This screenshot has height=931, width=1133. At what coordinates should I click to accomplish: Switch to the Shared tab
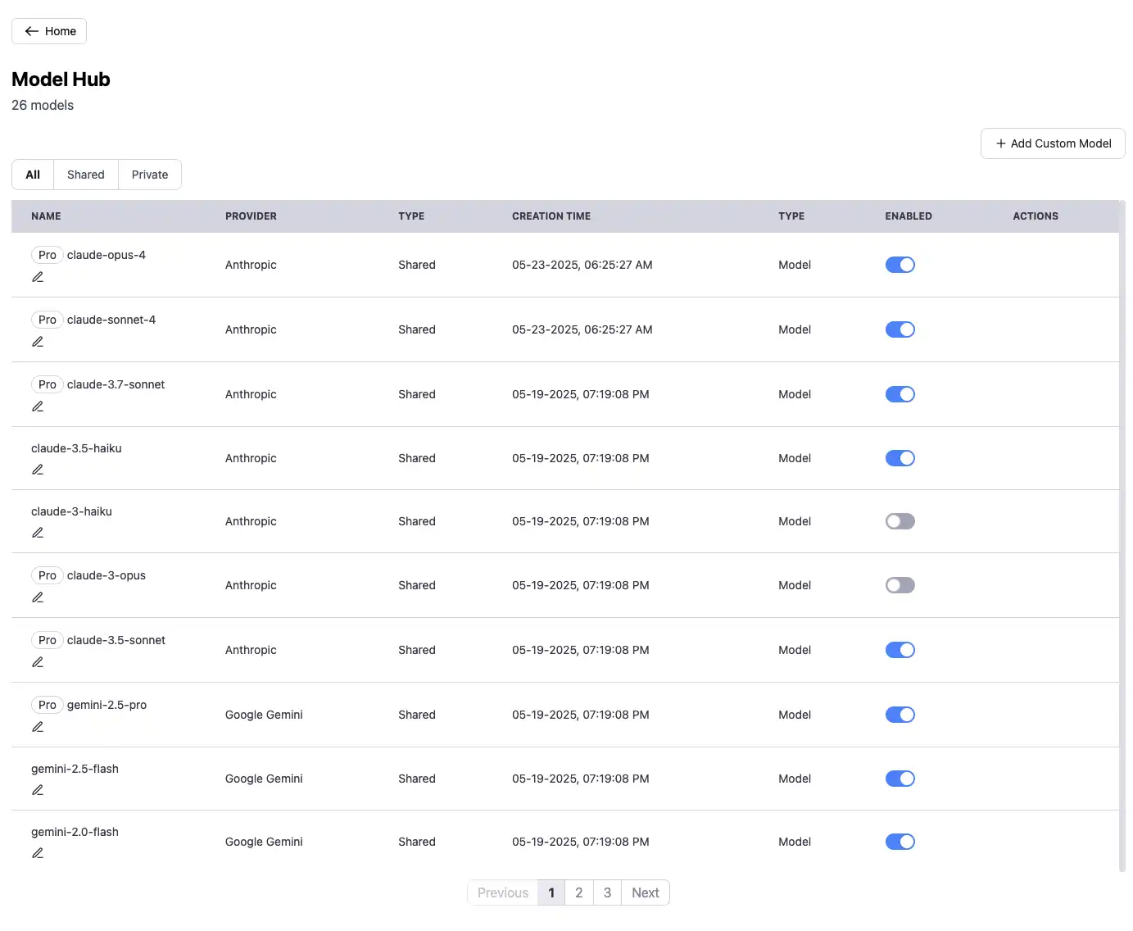click(86, 175)
